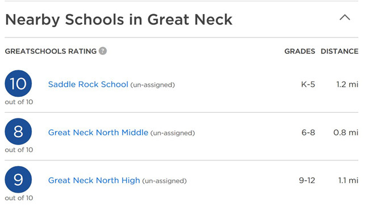Click the 9 rating circle badge
The width and height of the screenshot is (369, 208).
click(x=18, y=179)
